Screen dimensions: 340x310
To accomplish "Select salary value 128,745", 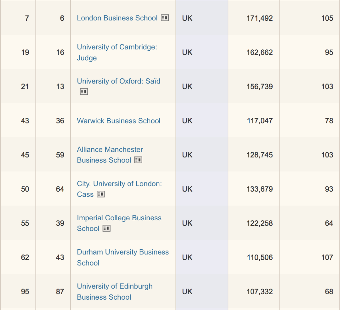I will point(259,155).
